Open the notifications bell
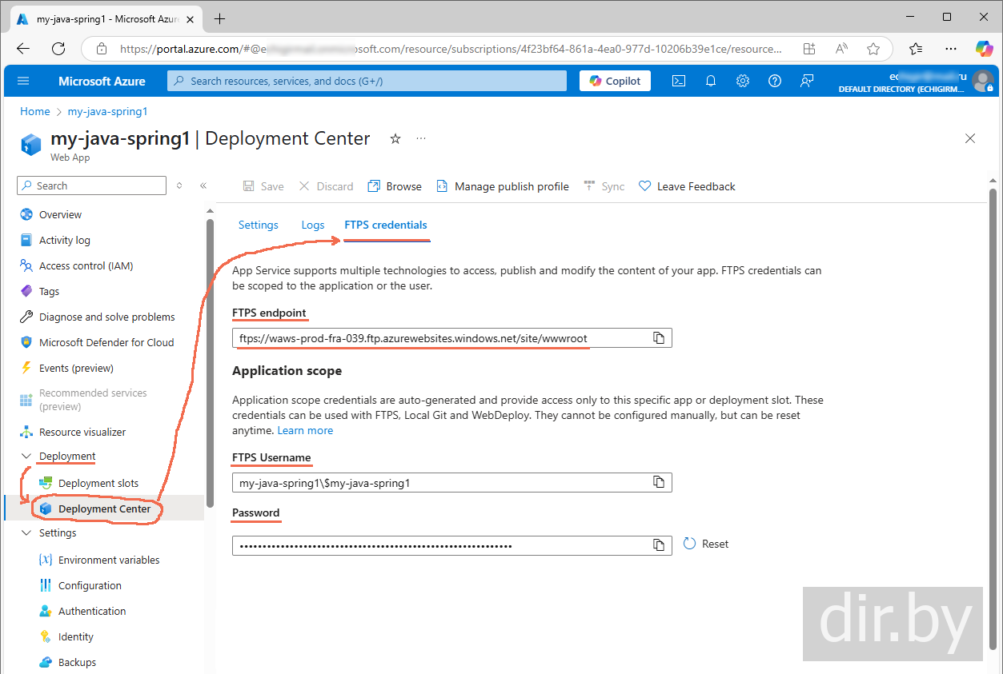This screenshot has width=1003, height=674. pyautogui.click(x=710, y=81)
